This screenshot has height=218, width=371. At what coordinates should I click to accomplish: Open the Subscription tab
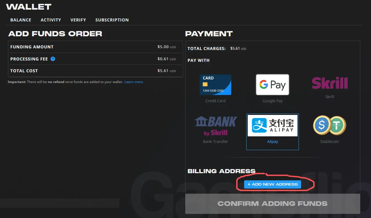tap(112, 20)
